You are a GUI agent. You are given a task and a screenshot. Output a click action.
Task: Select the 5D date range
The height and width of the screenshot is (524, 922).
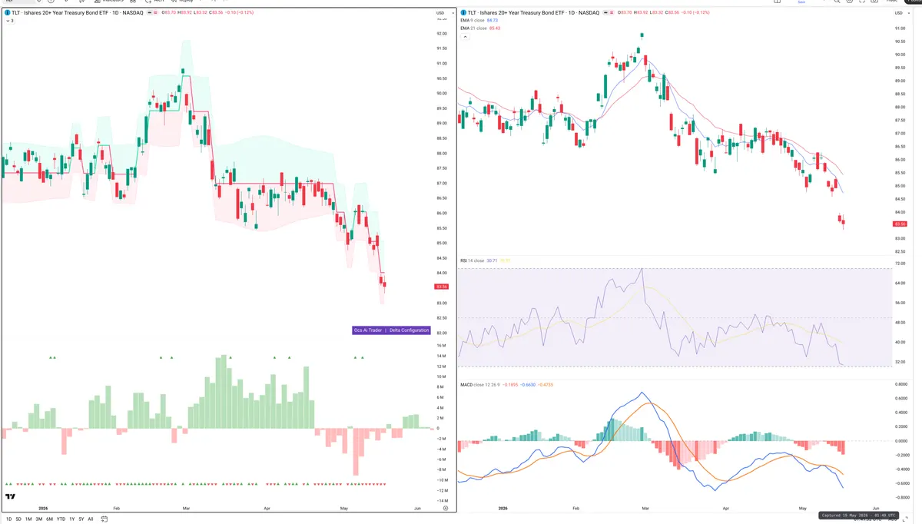point(18,519)
